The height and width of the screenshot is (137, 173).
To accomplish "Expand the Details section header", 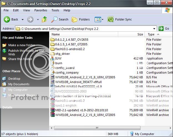I will (x=7, y=107).
